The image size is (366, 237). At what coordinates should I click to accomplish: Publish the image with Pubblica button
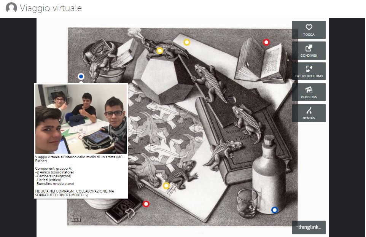click(x=309, y=92)
